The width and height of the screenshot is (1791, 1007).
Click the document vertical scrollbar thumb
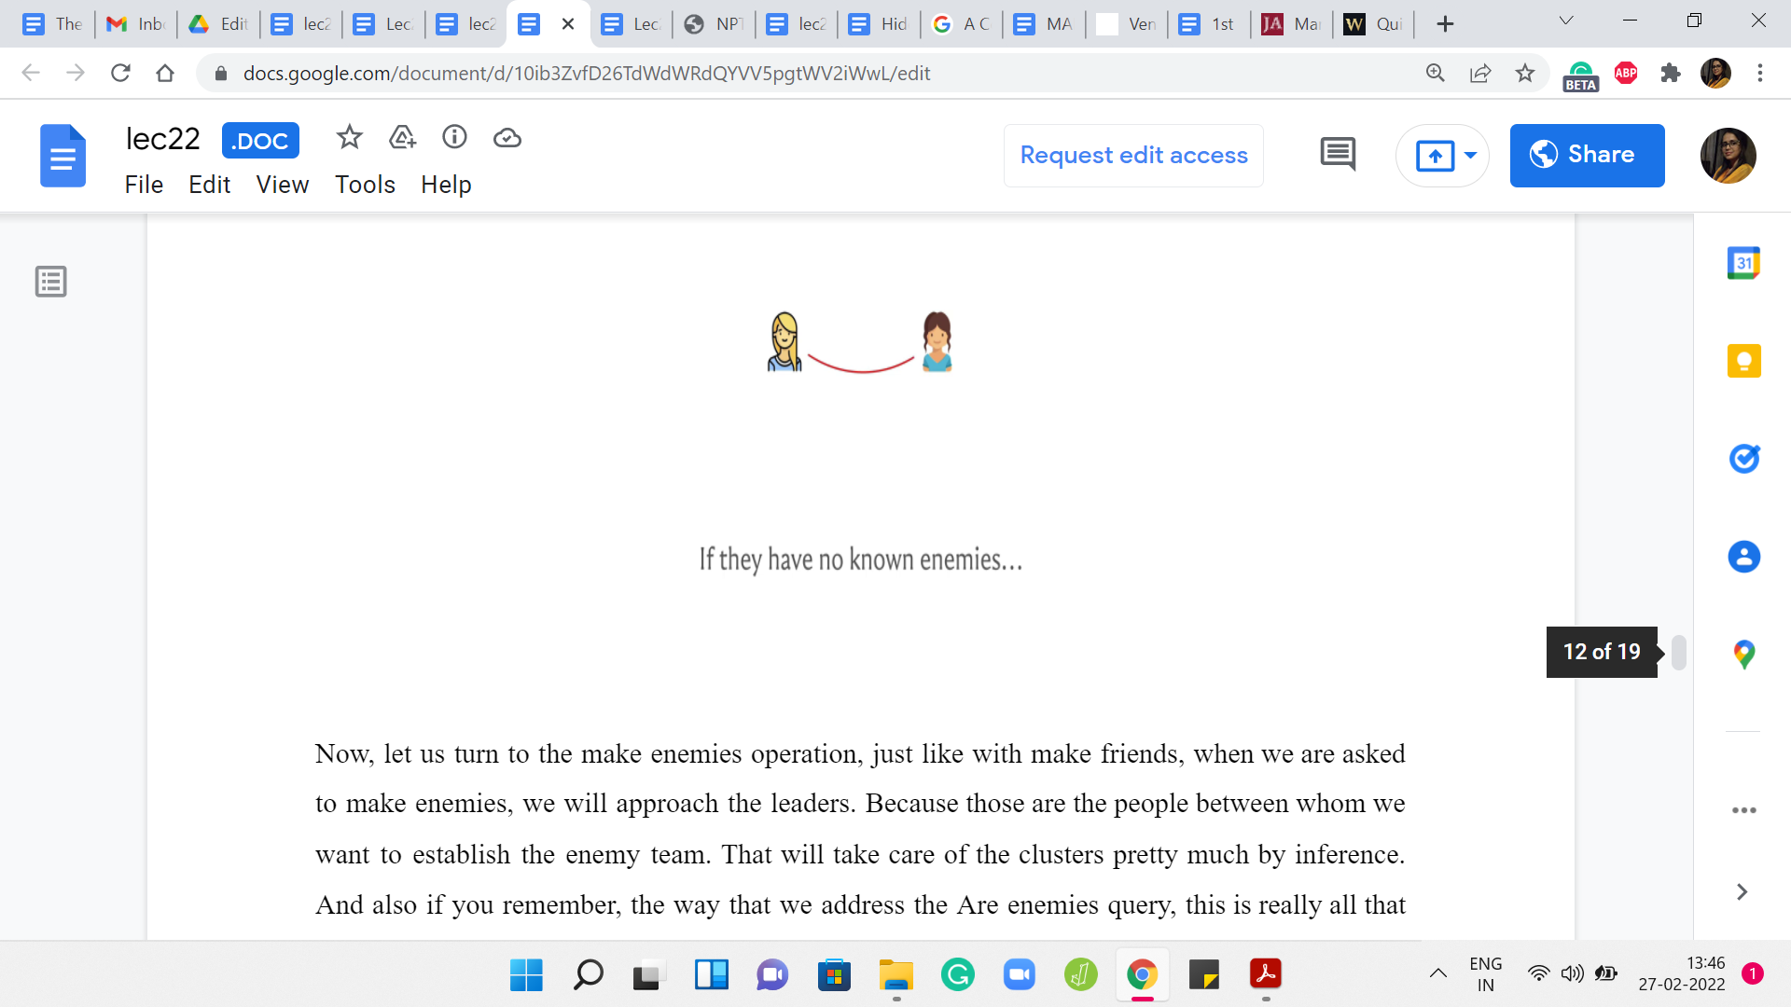(1678, 652)
